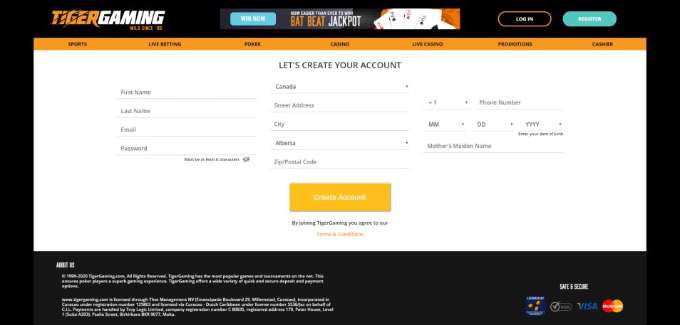Viewport: 680px width, 325px height.
Task: Click the About Us footer heading
Action: tap(65, 265)
